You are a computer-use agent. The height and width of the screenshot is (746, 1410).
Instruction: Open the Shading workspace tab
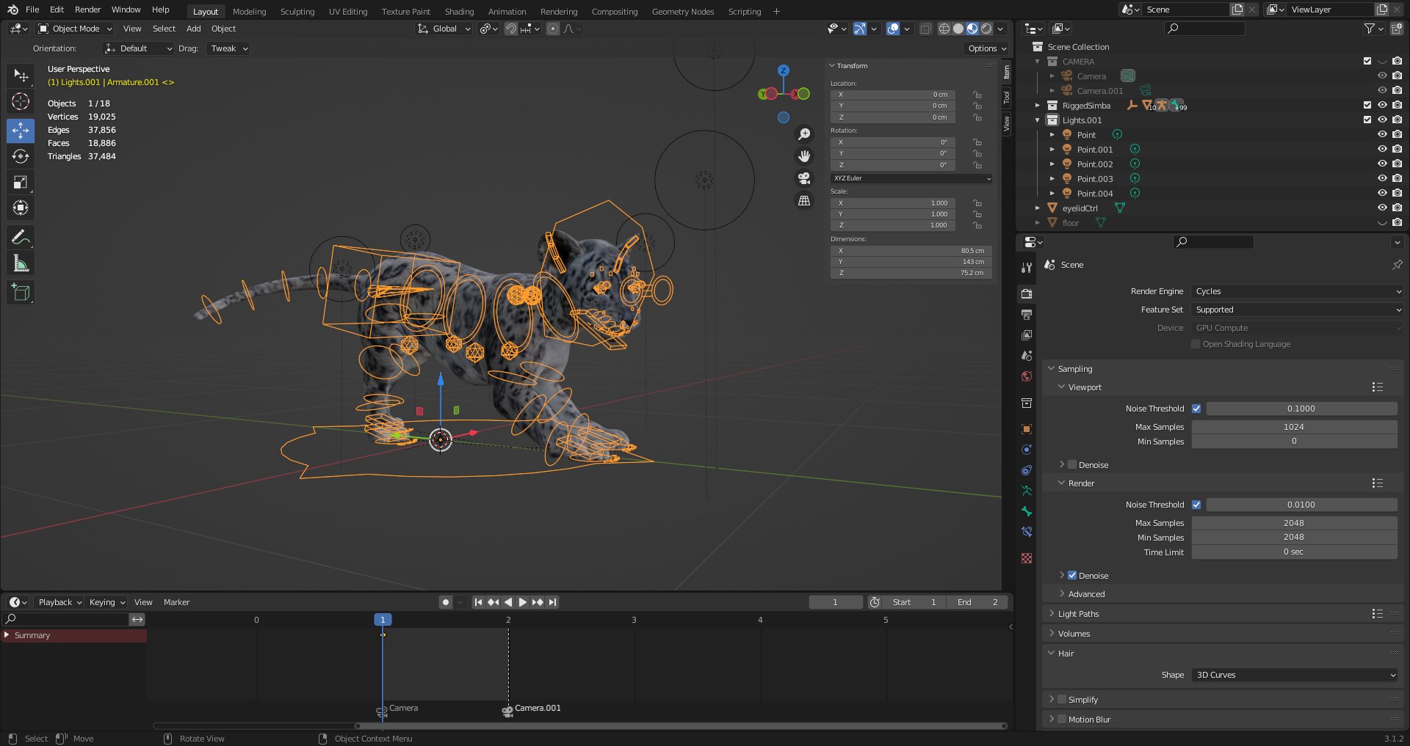(459, 12)
